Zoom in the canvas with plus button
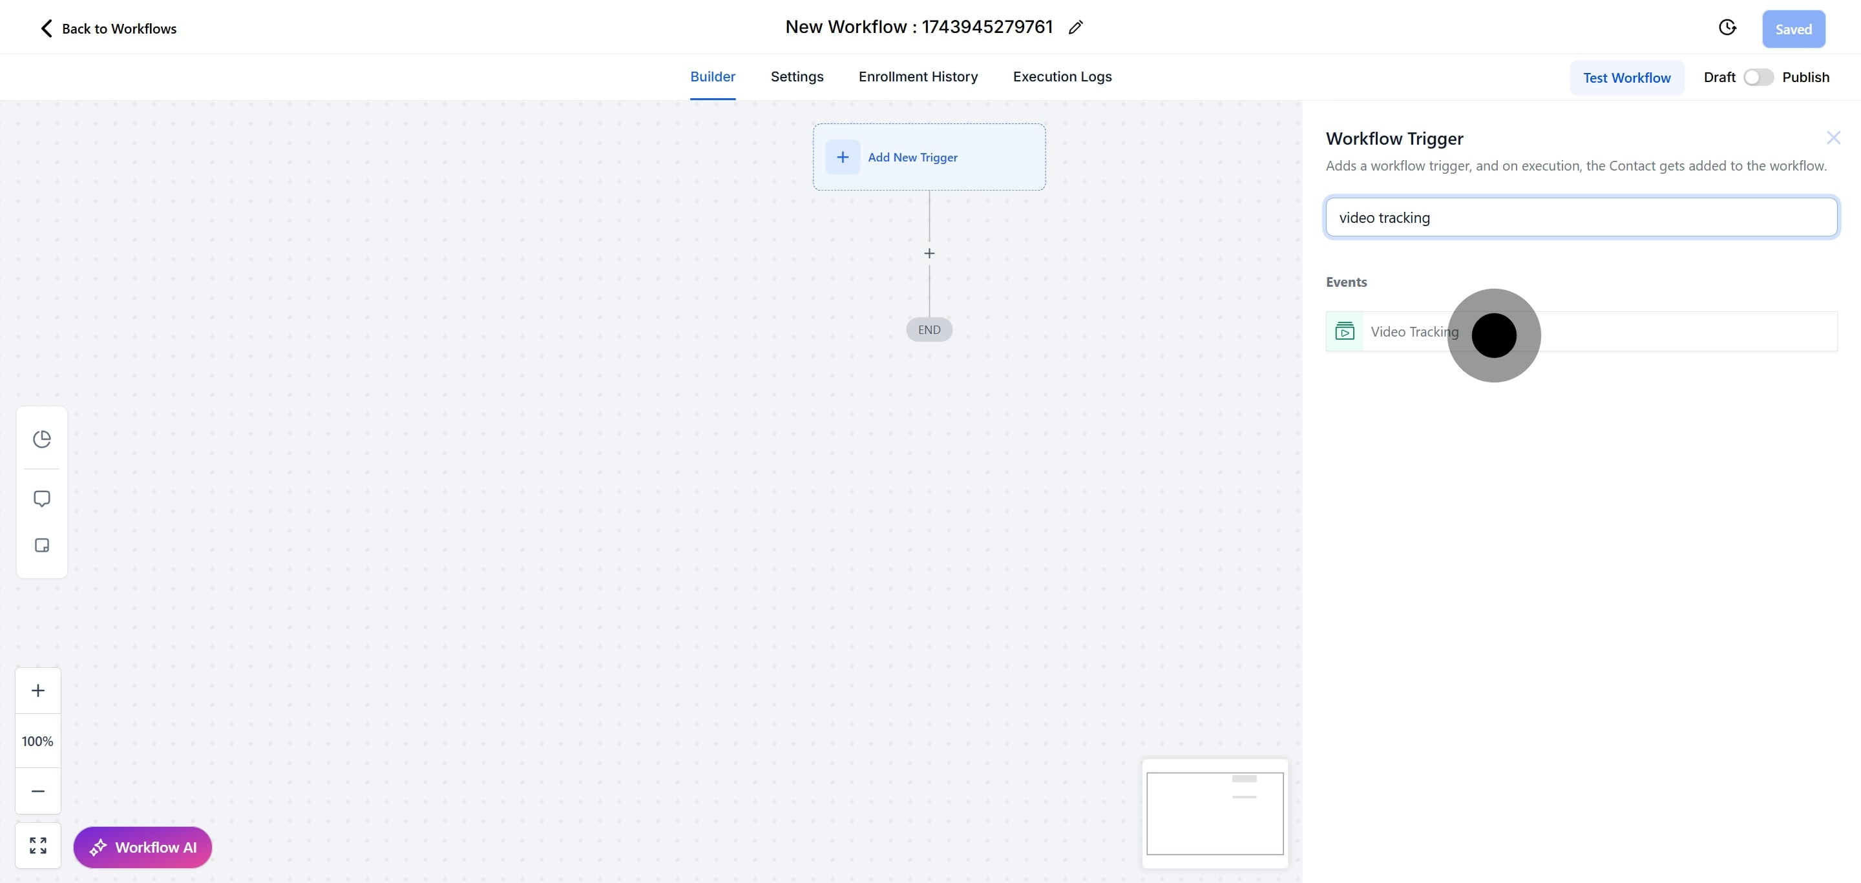The width and height of the screenshot is (1861, 883). pyautogui.click(x=38, y=691)
